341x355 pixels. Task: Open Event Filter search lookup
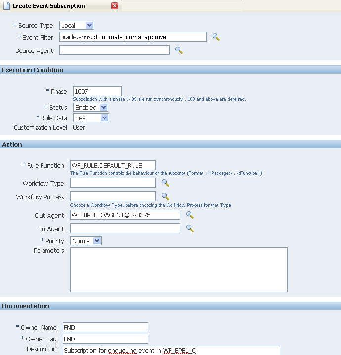[216, 37]
